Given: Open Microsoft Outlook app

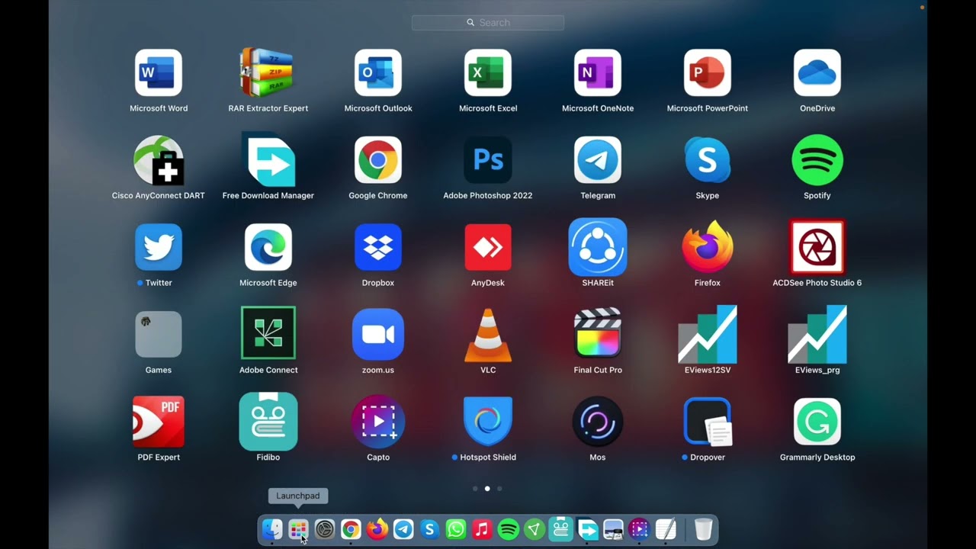Looking at the screenshot, I should point(378,73).
